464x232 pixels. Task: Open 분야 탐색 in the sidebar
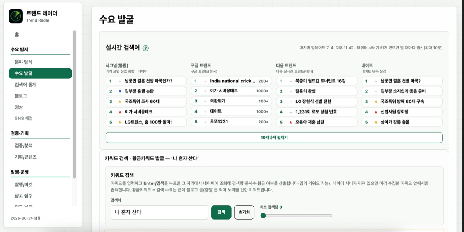tap(24, 62)
